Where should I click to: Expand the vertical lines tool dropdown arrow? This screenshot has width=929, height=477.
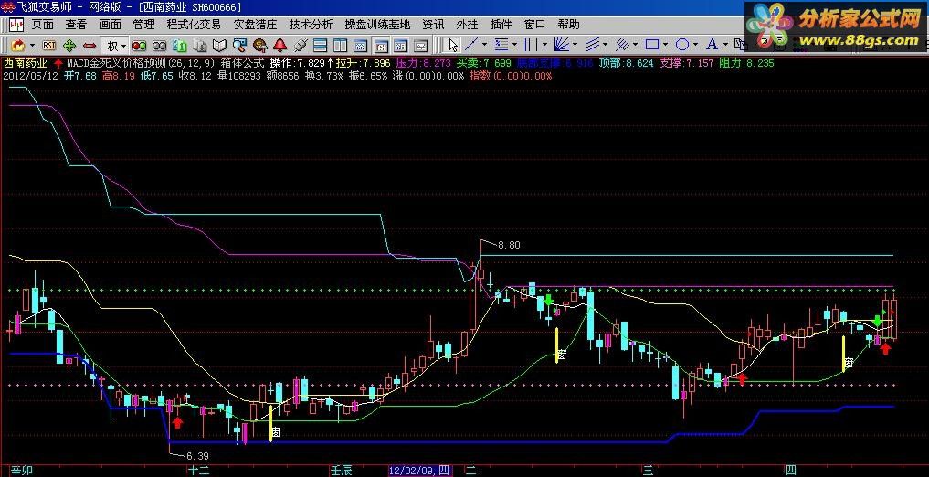[x=544, y=45]
